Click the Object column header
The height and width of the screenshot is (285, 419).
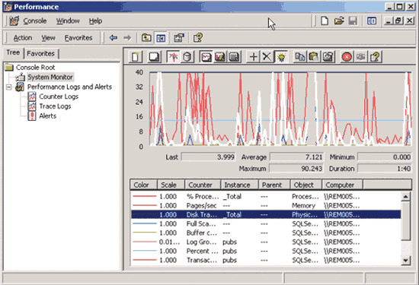tap(306, 185)
